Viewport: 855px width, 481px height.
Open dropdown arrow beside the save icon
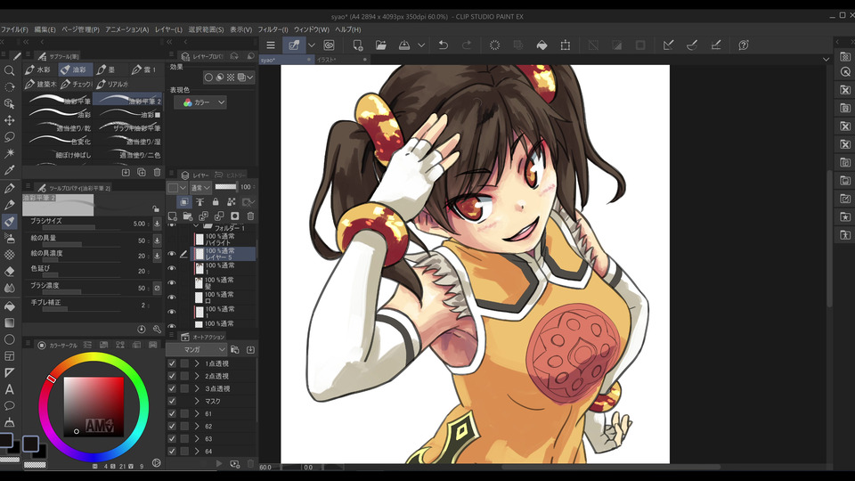[421, 45]
